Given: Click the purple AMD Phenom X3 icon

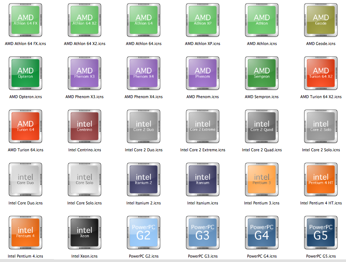Looking at the screenshot, I should (x=85, y=73).
